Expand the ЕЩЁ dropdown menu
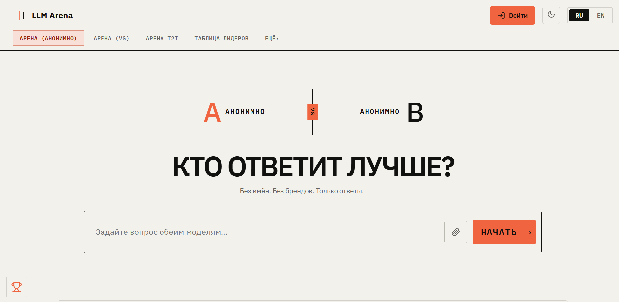The height and width of the screenshot is (302, 619). (272, 38)
